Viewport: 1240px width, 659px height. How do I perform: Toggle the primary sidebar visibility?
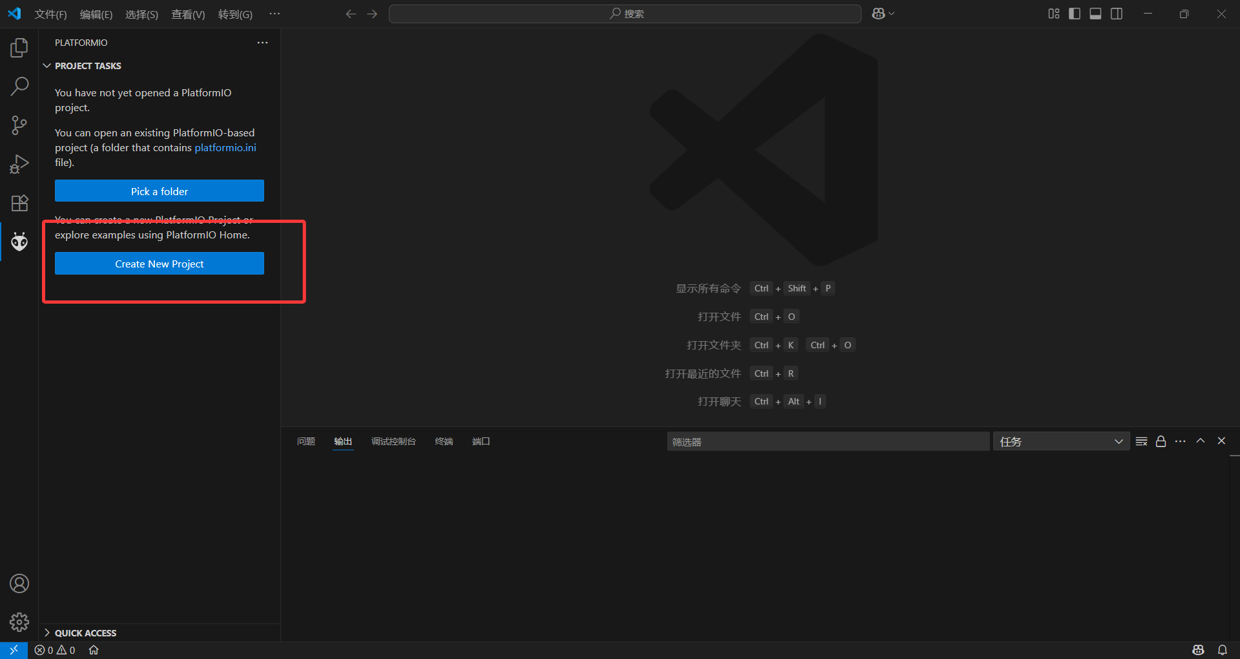click(x=1074, y=13)
